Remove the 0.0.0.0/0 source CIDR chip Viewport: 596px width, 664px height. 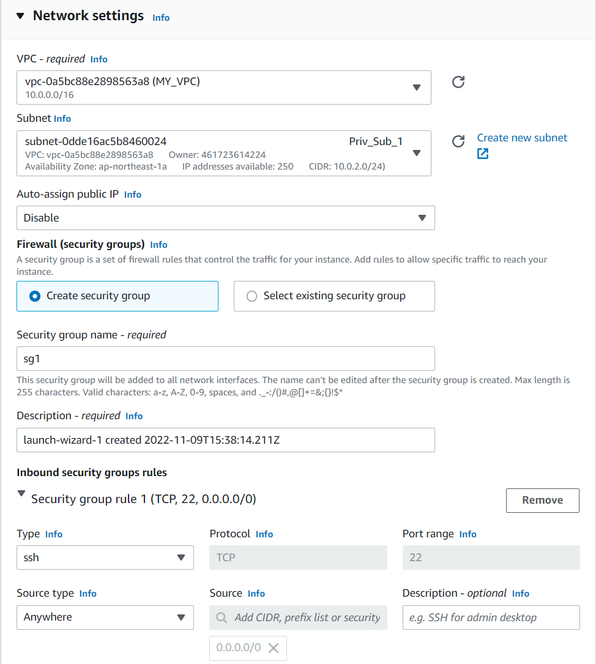(x=274, y=647)
